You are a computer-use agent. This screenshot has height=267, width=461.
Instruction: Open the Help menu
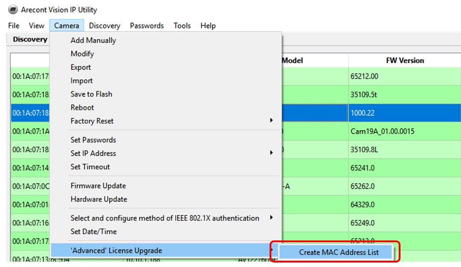208,26
